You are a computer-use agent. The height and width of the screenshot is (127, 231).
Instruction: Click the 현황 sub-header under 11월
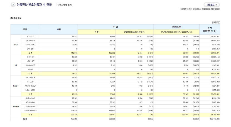pos(97,32)
